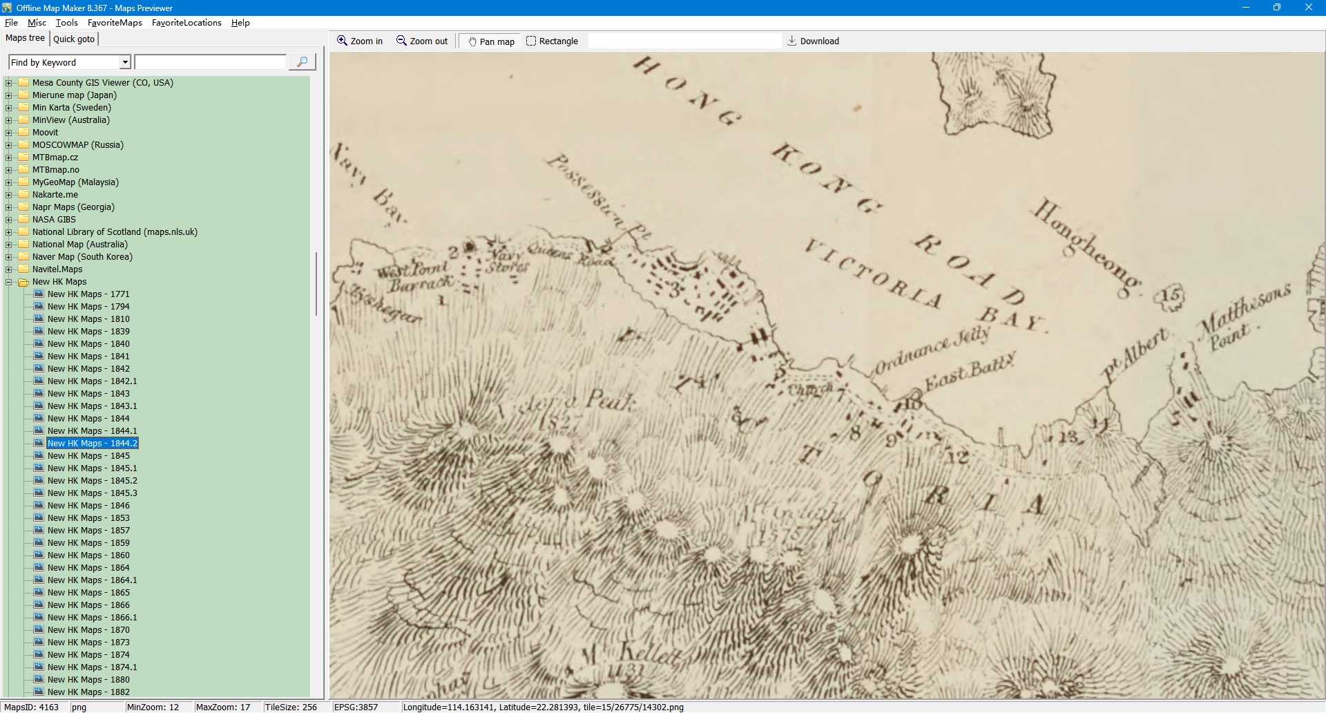
Task: Click the Download arrow icon
Action: [x=791, y=41]
